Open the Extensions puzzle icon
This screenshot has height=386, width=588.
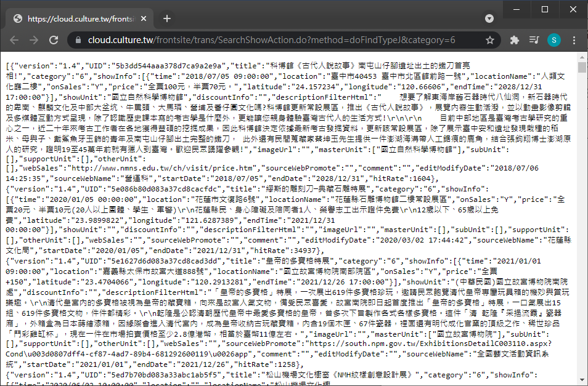click(x=515, y=40)
